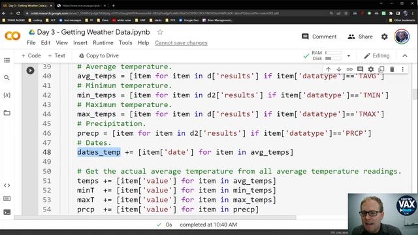
Task: Go back in browser history
Action: 4,13
